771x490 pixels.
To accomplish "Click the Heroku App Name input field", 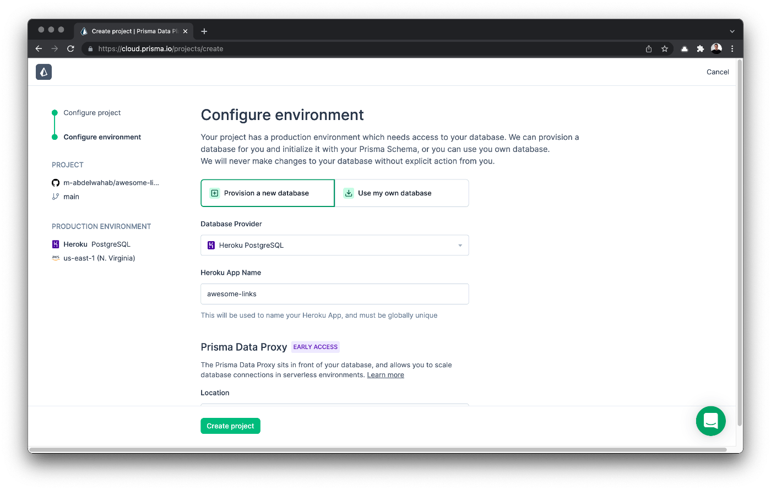I will coord(335,294).
